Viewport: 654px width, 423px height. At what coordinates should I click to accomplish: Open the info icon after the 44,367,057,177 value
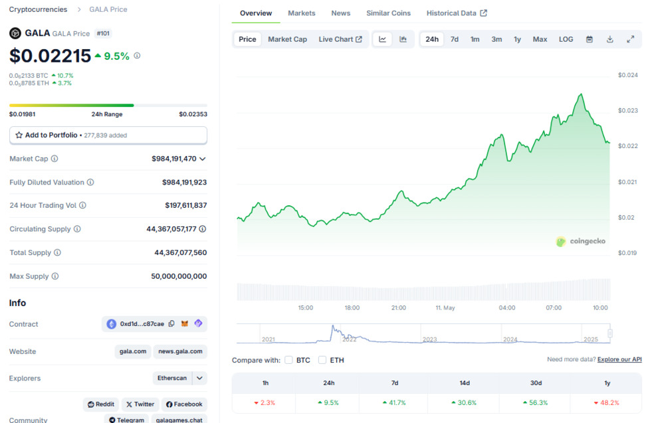(x=202, y=229)
